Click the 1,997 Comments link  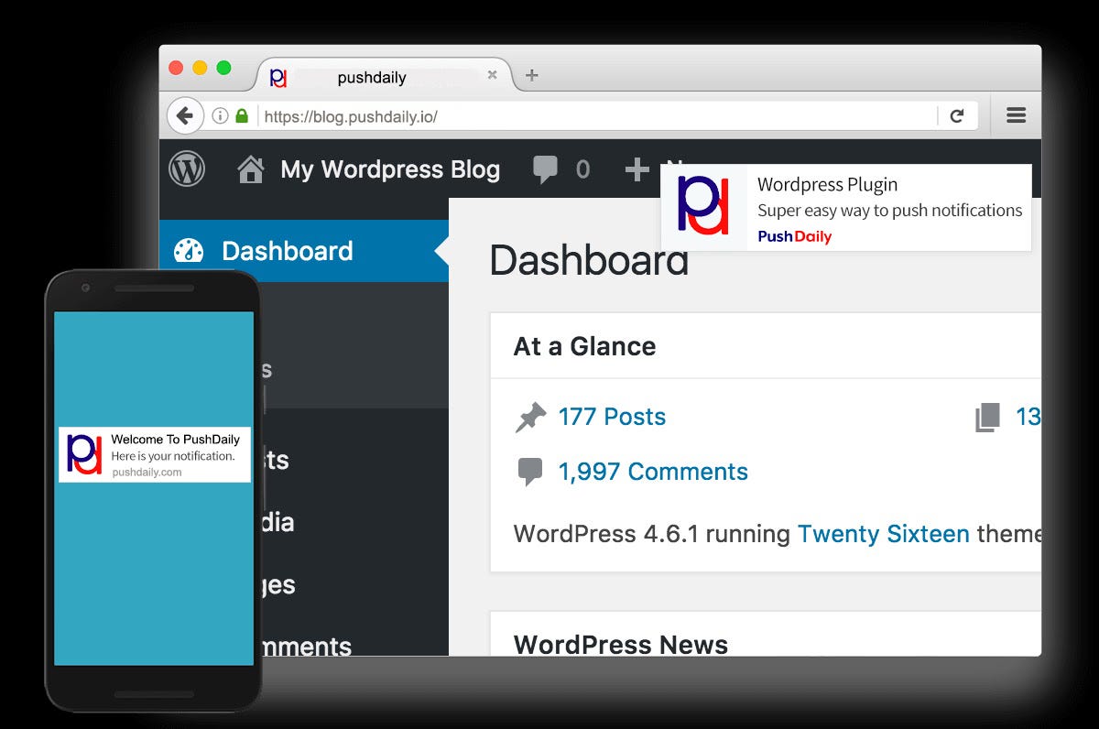tap(653, 471)
